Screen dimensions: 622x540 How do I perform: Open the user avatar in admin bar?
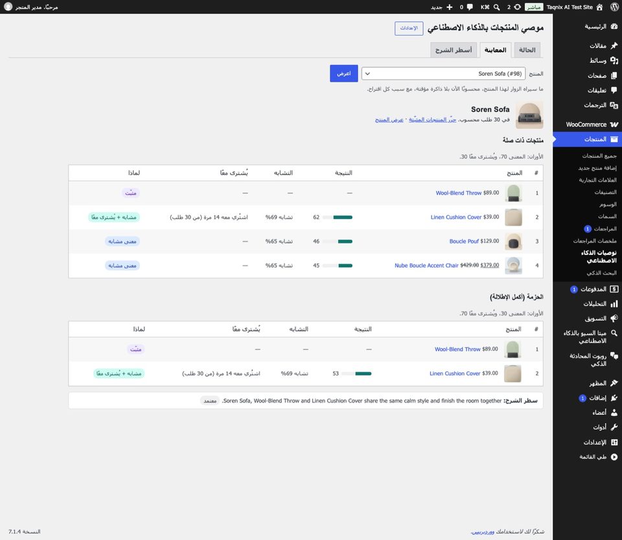click(8, 6)
